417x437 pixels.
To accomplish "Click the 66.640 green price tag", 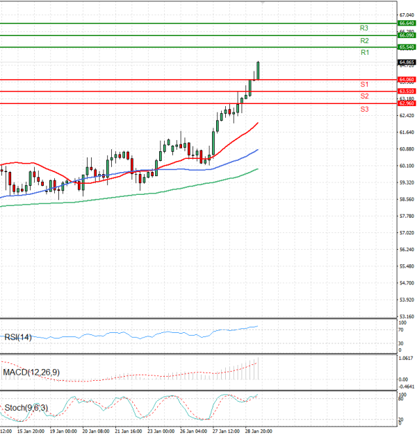I will click(407, 23).
